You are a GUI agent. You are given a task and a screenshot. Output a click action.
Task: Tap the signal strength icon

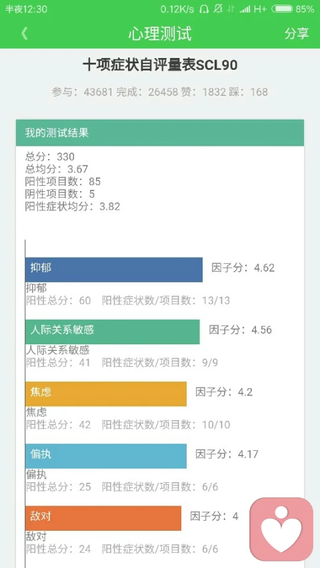click(x=245, y=9)
